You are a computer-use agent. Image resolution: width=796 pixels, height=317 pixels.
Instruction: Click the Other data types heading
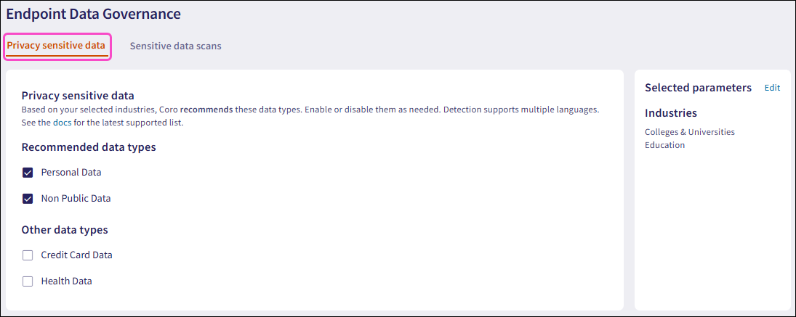[65, 230]
